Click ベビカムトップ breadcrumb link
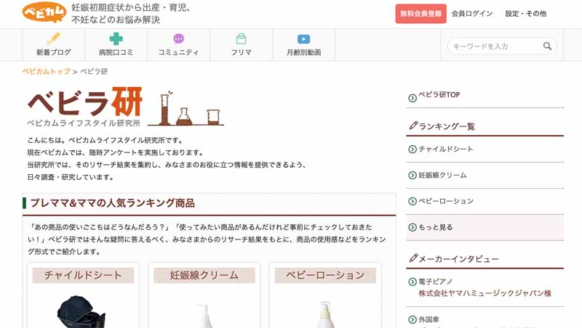The width and height of the screenshot is (582, 328). point(47,71)
